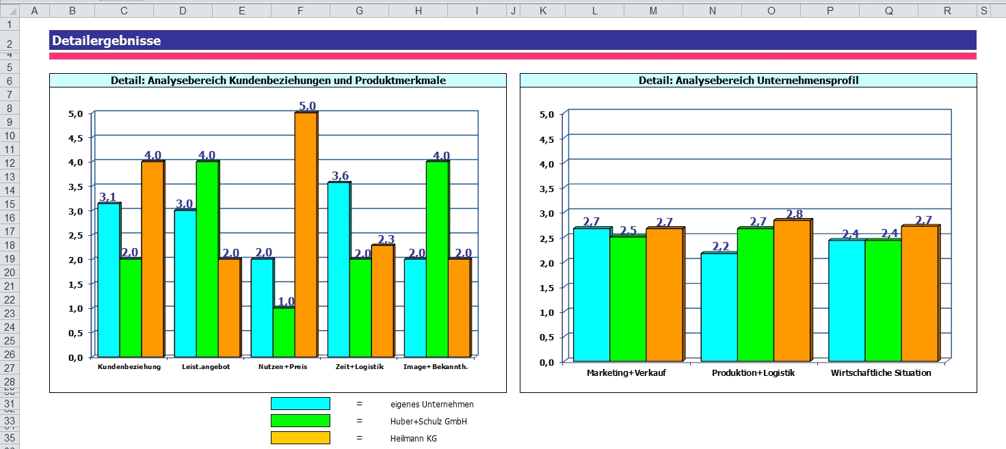Click the Heilmann KG legend text
Image resolution: width=1006 pixels, height=449 pixels.
pos(413,439)
